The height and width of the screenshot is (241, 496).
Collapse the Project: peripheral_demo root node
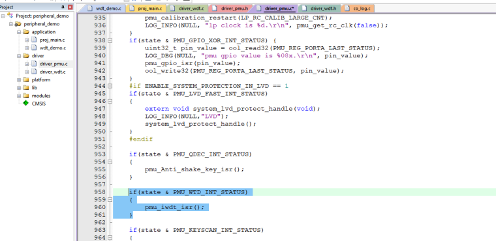click(3, 16)
